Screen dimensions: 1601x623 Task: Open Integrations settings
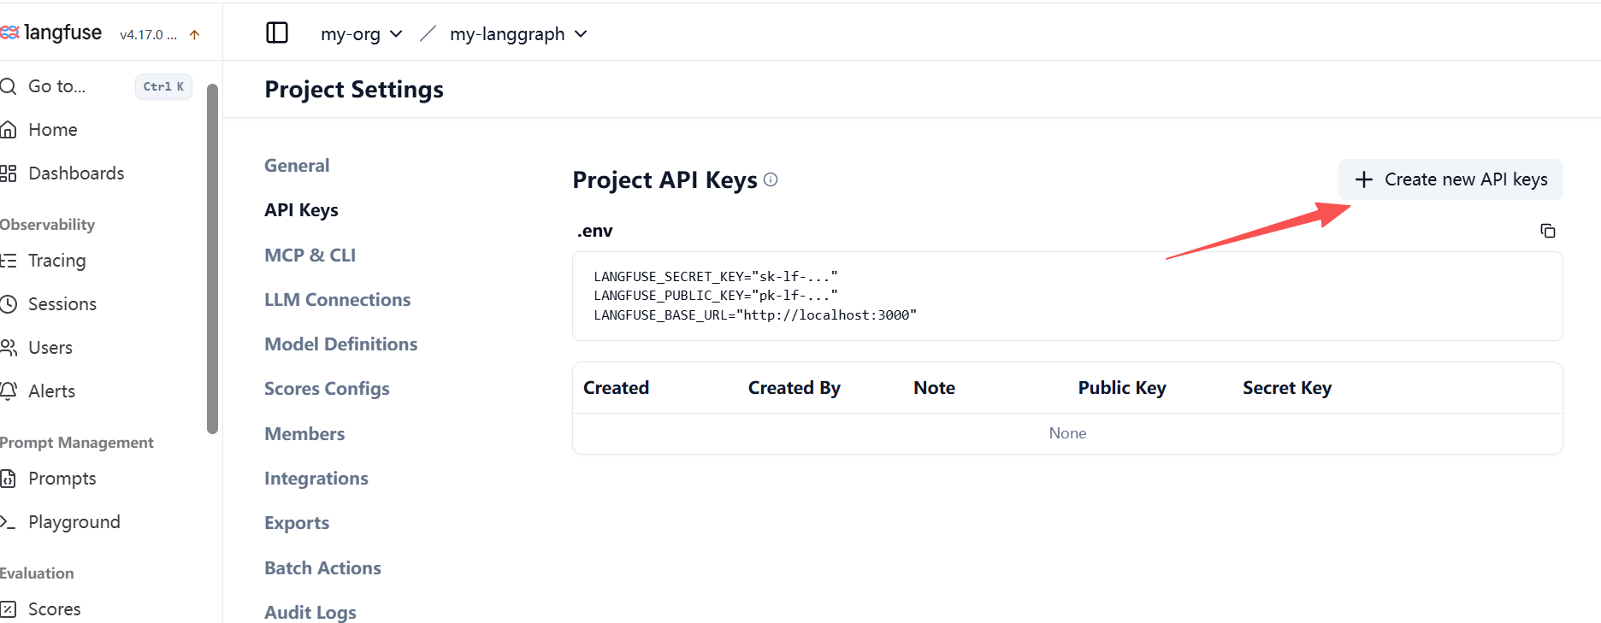point(316,479)
